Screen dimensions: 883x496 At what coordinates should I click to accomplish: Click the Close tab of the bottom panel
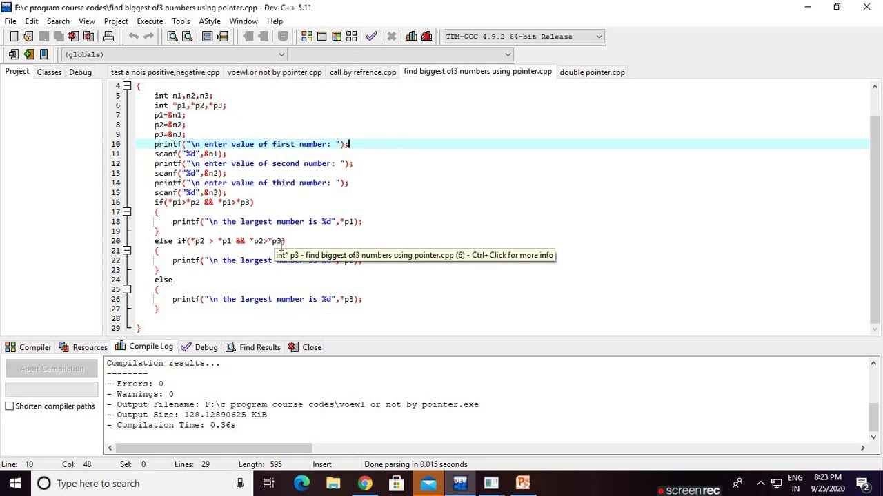(x=304, y=347)
